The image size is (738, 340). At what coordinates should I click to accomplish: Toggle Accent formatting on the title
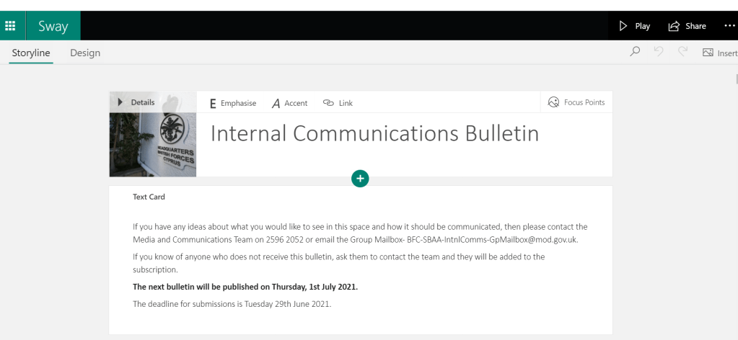(x=289, y=103)
